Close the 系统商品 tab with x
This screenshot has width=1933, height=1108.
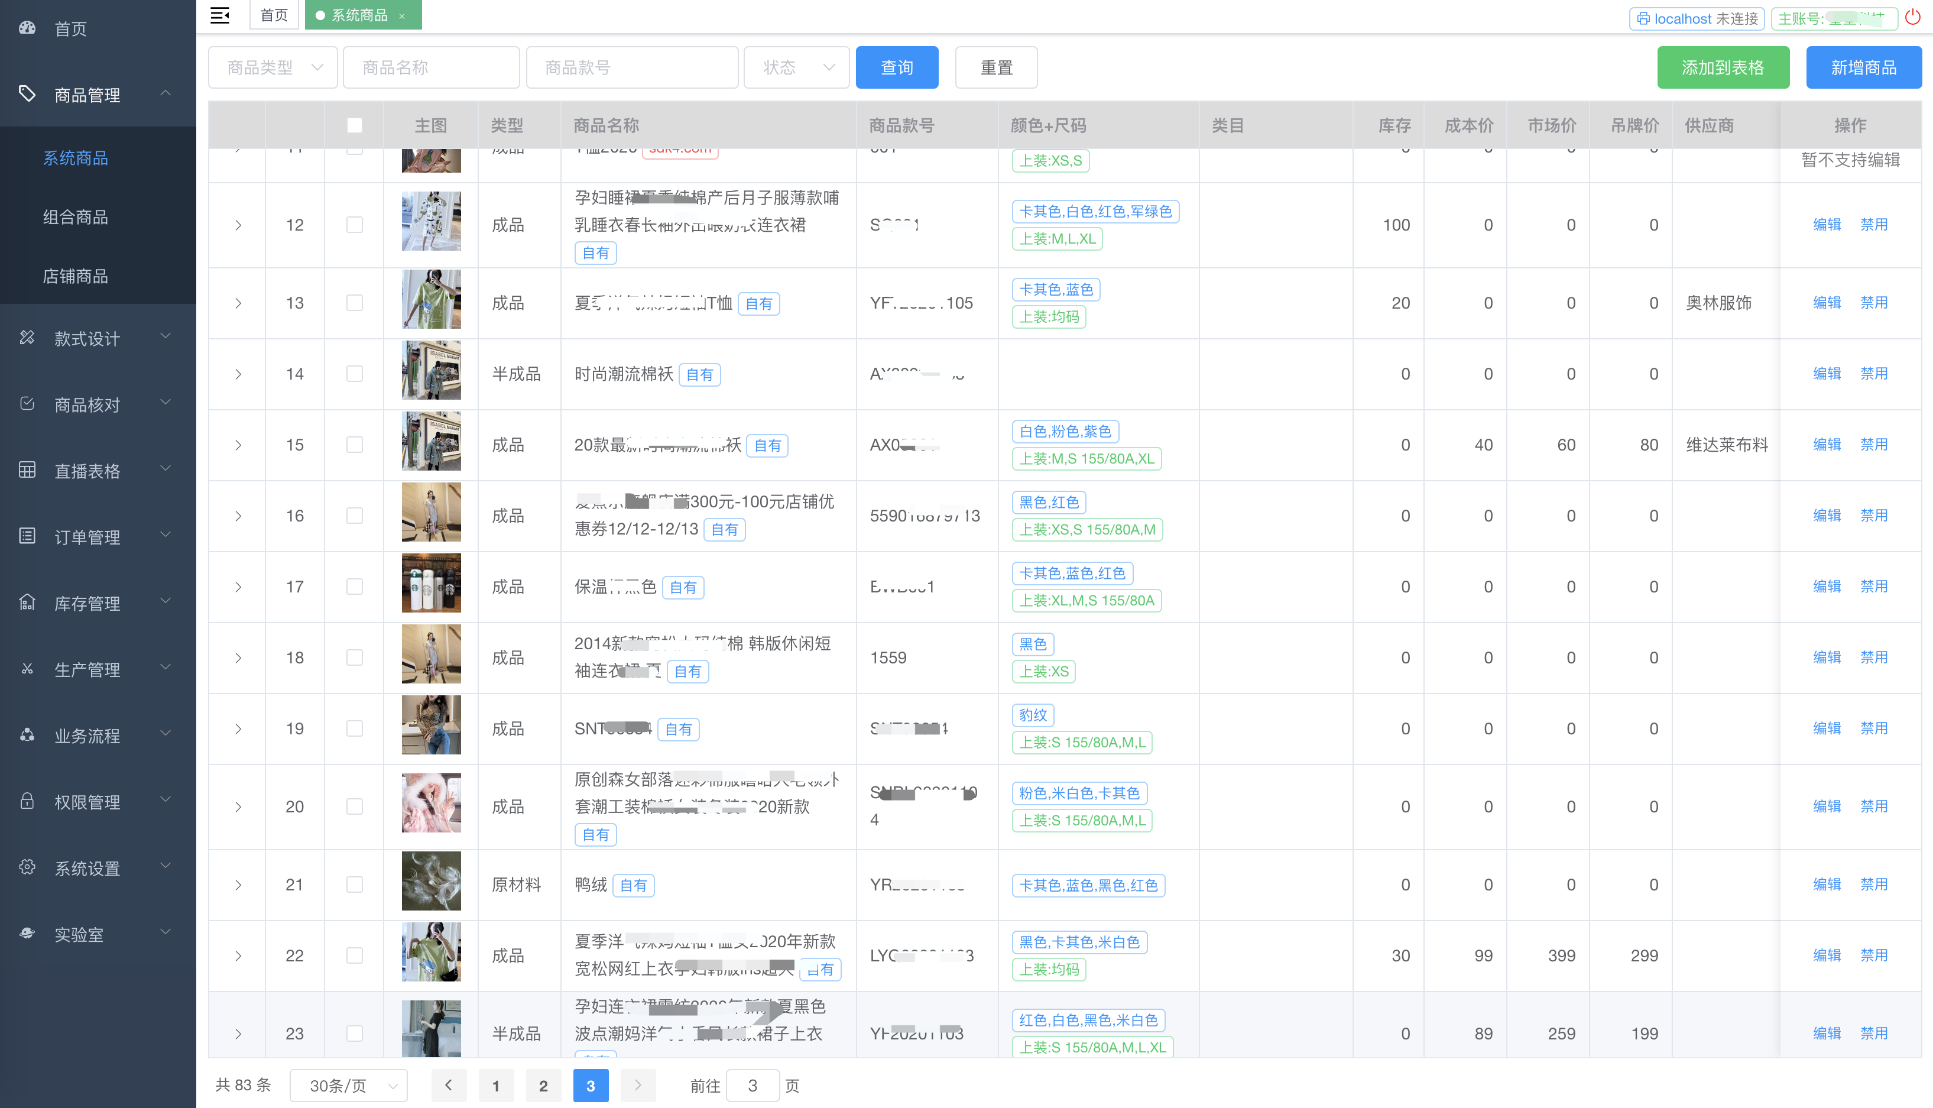(x=403, y=16)
